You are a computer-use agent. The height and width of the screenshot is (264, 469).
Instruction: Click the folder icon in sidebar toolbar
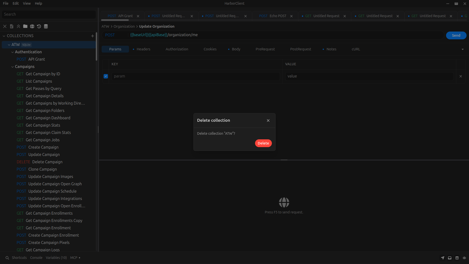pos(25,26)
